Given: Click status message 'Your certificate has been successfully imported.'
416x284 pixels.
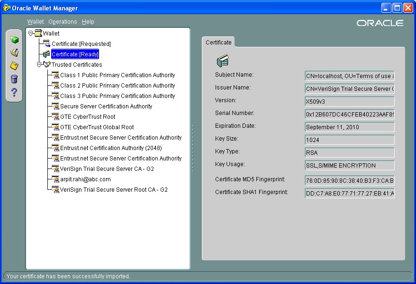Looking at the screenshot, I should (68, 276).
